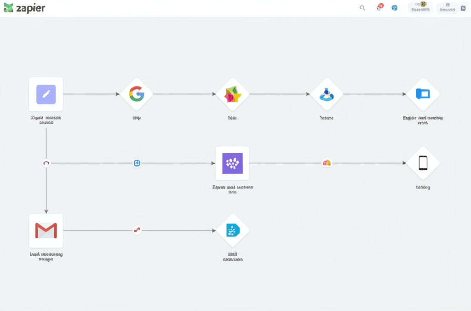The width and height of the screenshot is (471, 311).
Task: Click the label under the Google node
Action: pos(137,118)
